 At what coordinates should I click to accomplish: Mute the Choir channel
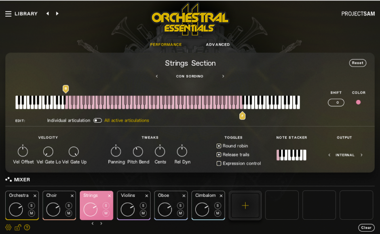[68, 214]
